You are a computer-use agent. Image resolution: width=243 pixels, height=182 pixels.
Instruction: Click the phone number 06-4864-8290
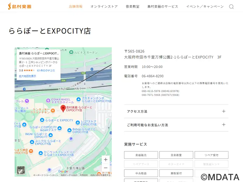point(152,76)
